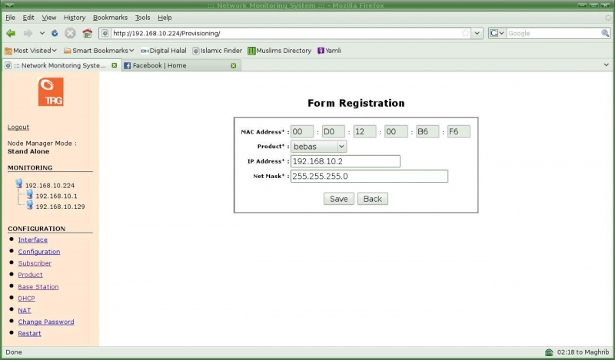Expand Smart Bookmarks folder
The width and height of the screenshot is (615, 360).
99,51
